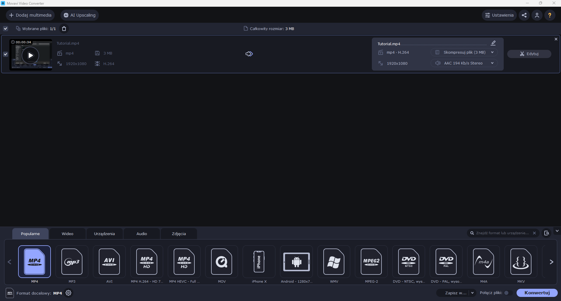
Task: Delete selected files with trash icon
Action: click(x=64, y=29)
